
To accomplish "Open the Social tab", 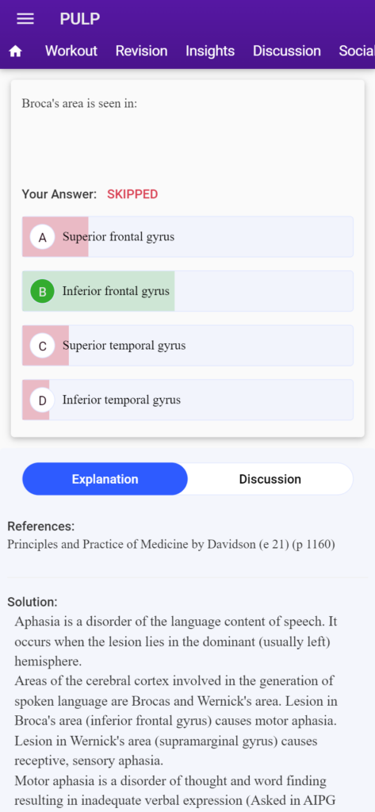I will (x=356, y=51).
